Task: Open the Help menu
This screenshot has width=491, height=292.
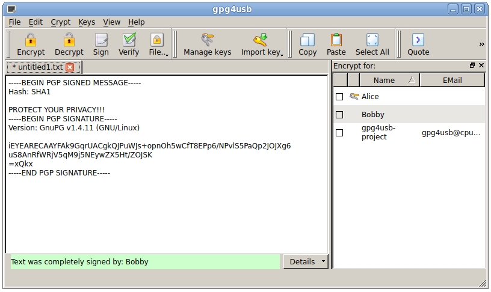Action: 136,22
